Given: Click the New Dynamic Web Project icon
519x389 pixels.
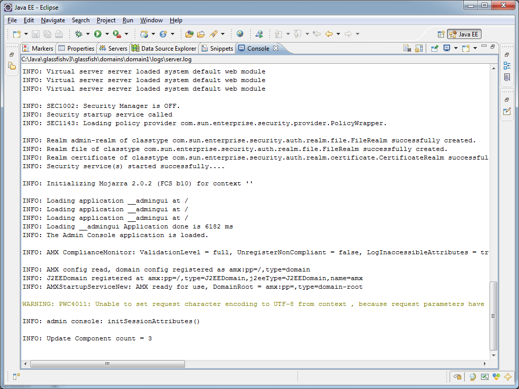Looking at the screenshot, I should pos(143,34).
